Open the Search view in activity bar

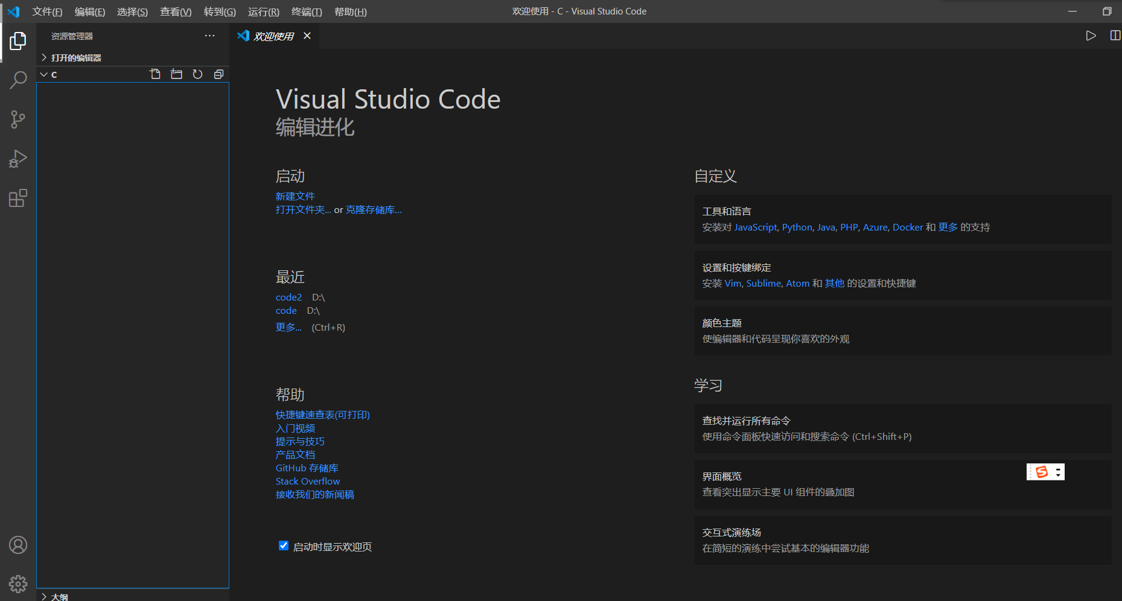18,80
